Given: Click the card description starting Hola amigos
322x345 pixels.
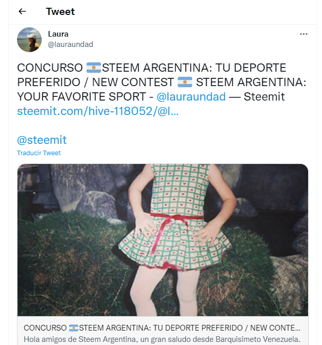Looking at the screenshot, I should pos(162,339).
